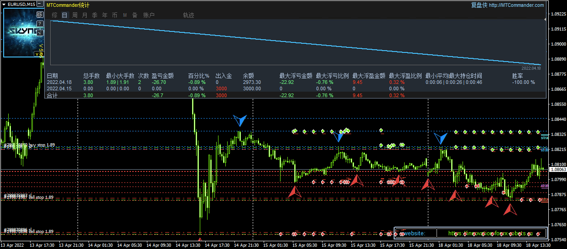
Task: Click the 移 move panel icon
Action: pyautogui.click(x=40, y=15)
